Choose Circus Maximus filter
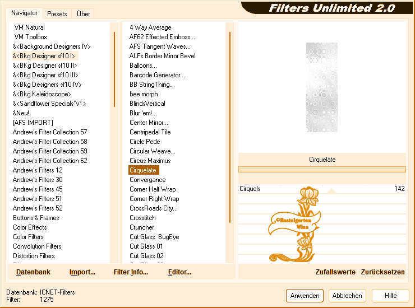 coord(150,161)
